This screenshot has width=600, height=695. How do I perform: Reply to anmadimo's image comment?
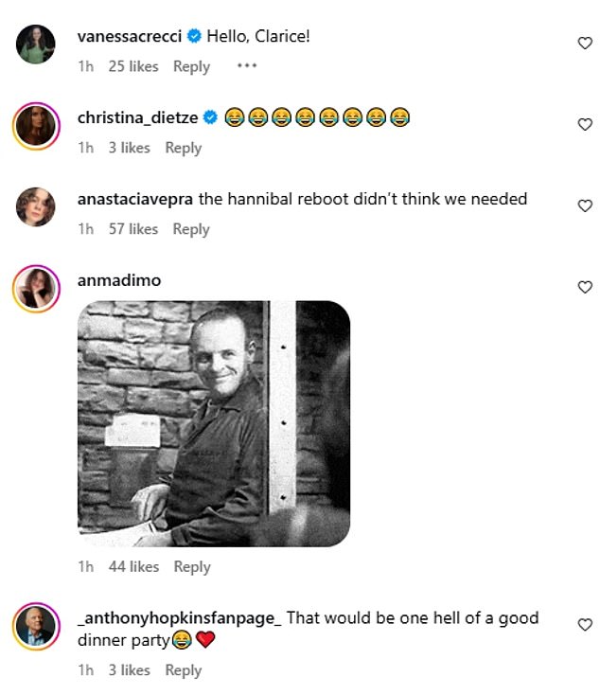click(x=191, y=566)
